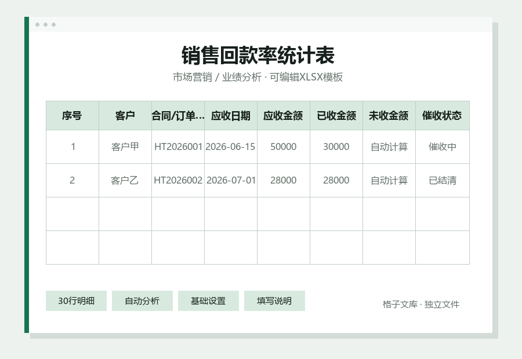Open the 填写说明 tag

pos(274,301)
